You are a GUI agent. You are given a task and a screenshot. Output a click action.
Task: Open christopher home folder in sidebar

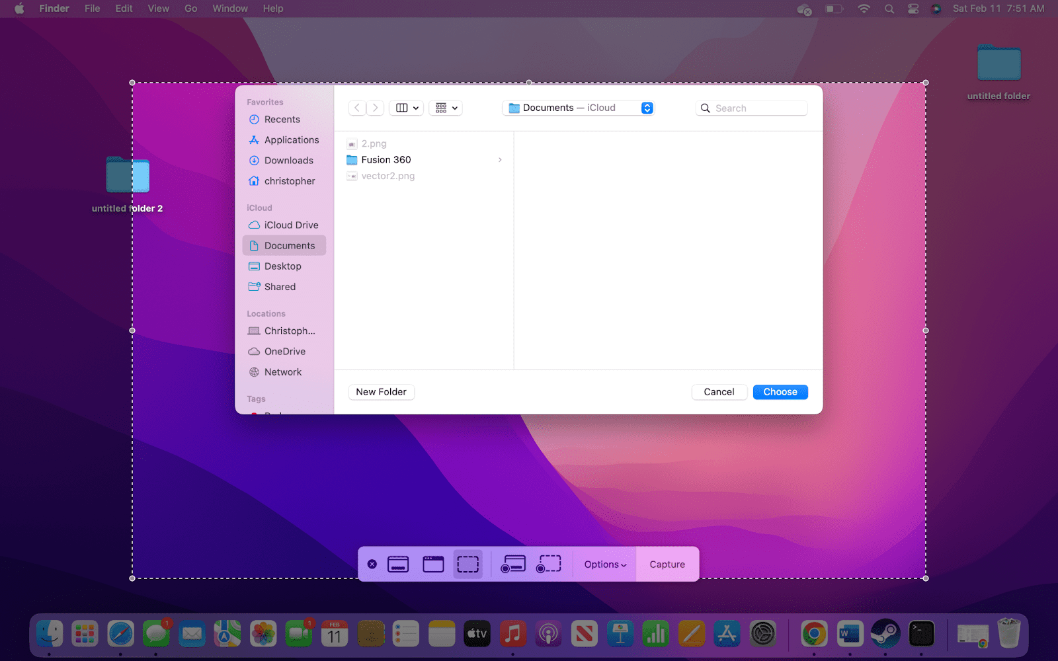(x=284, y=181)
